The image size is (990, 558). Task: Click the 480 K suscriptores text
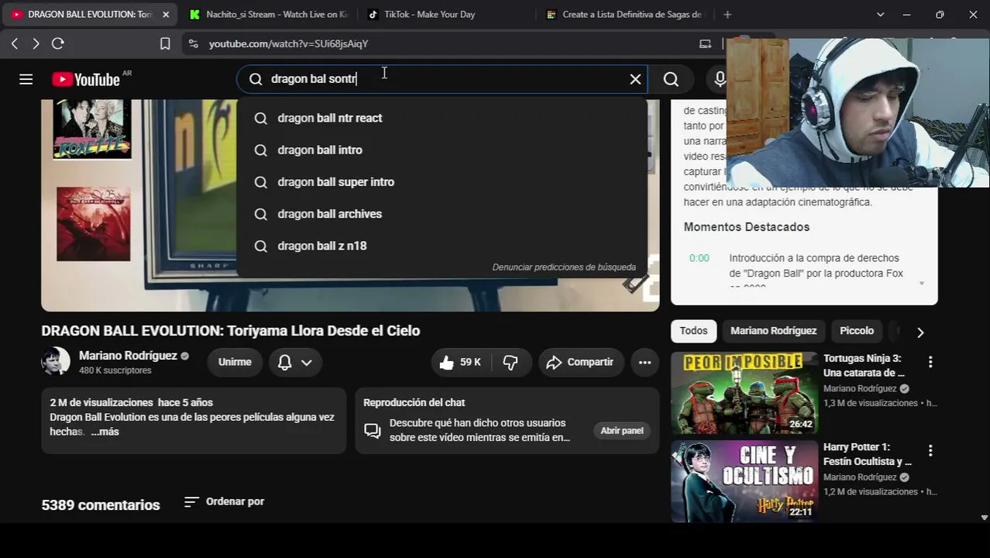point(115,370)
